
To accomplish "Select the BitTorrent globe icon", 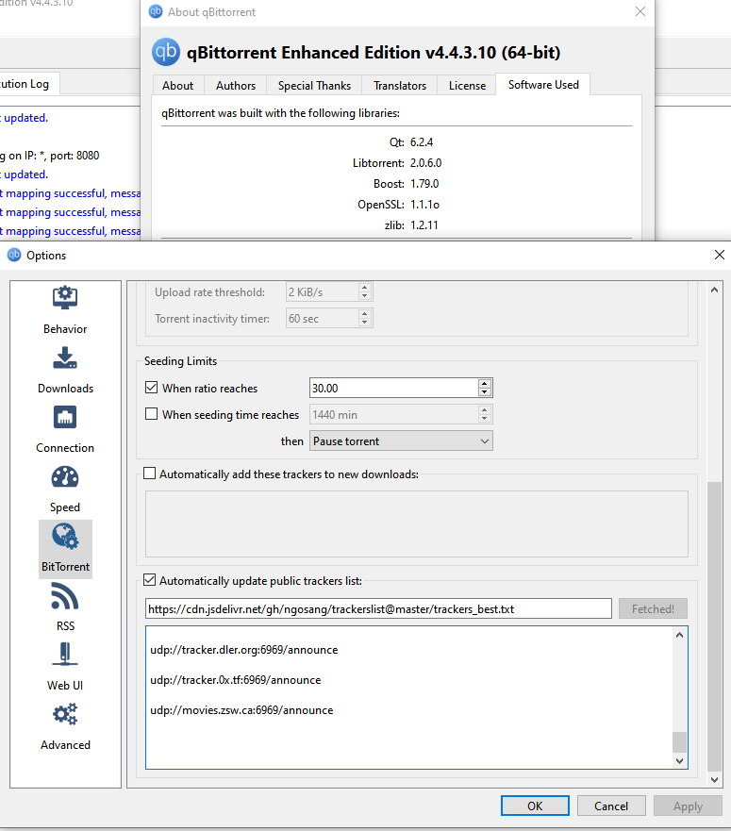I will (x=65, y=536).
